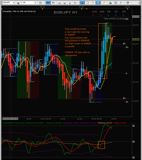Toggle the globe chart-shift icon
The image size is (142, 160).
98,3
